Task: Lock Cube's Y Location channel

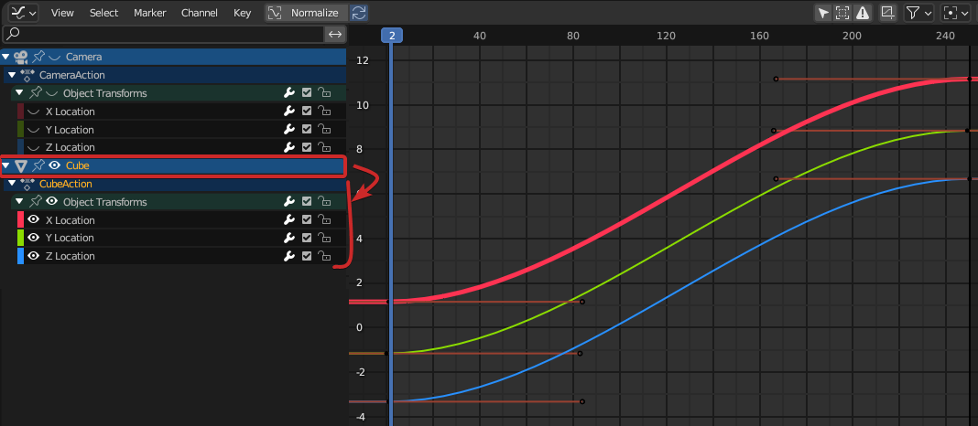Action: [324, 238]
